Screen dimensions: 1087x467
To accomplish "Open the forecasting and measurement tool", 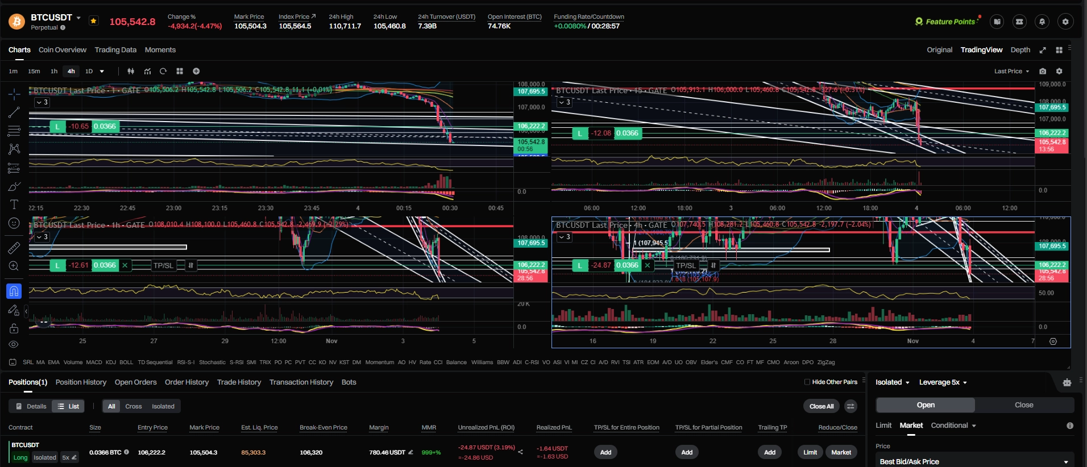I will [14, 168].
